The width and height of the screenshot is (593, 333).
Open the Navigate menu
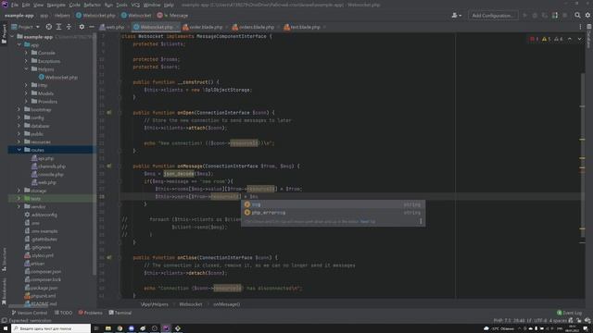point(56,5)
